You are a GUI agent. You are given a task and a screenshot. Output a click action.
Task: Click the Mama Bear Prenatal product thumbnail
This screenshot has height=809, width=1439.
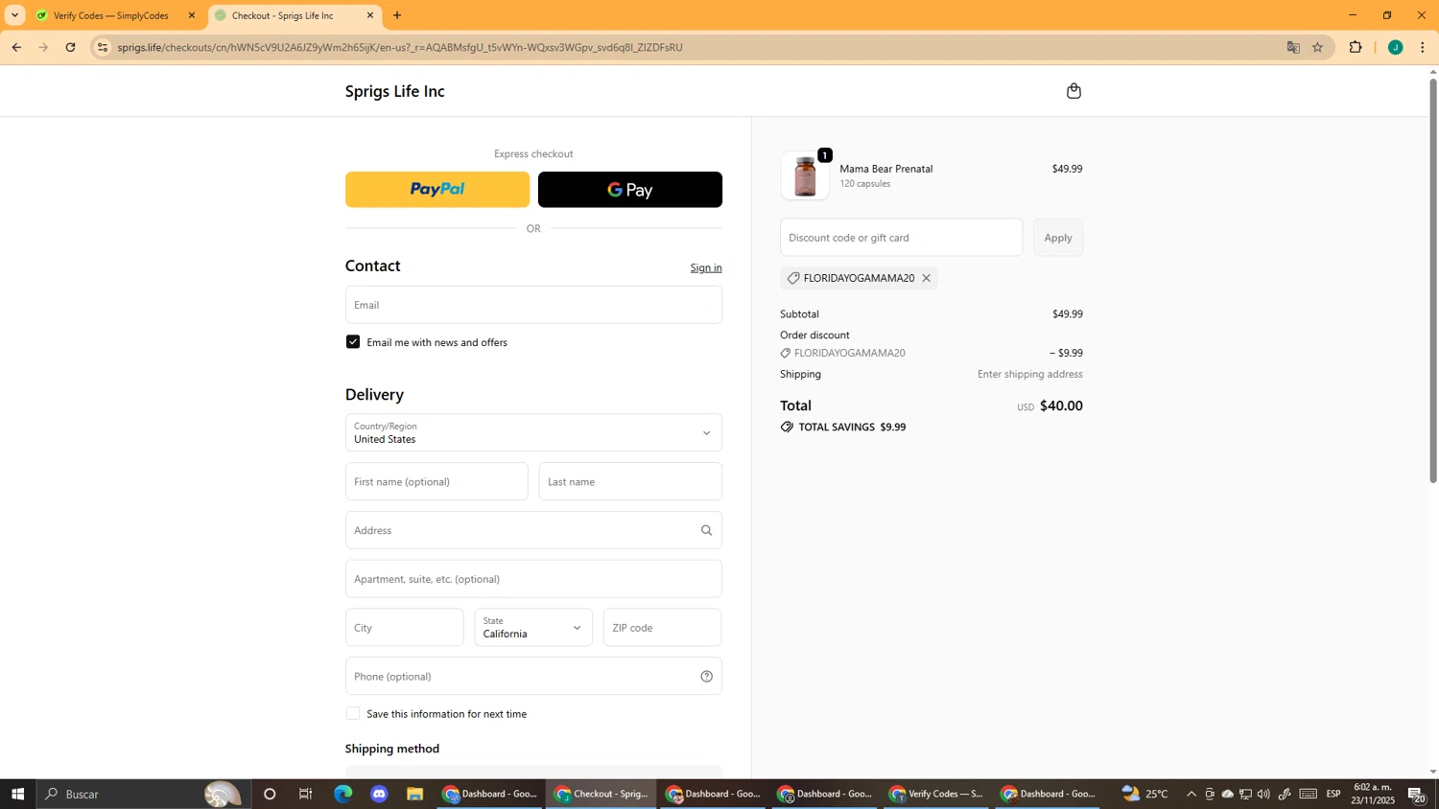805,176
